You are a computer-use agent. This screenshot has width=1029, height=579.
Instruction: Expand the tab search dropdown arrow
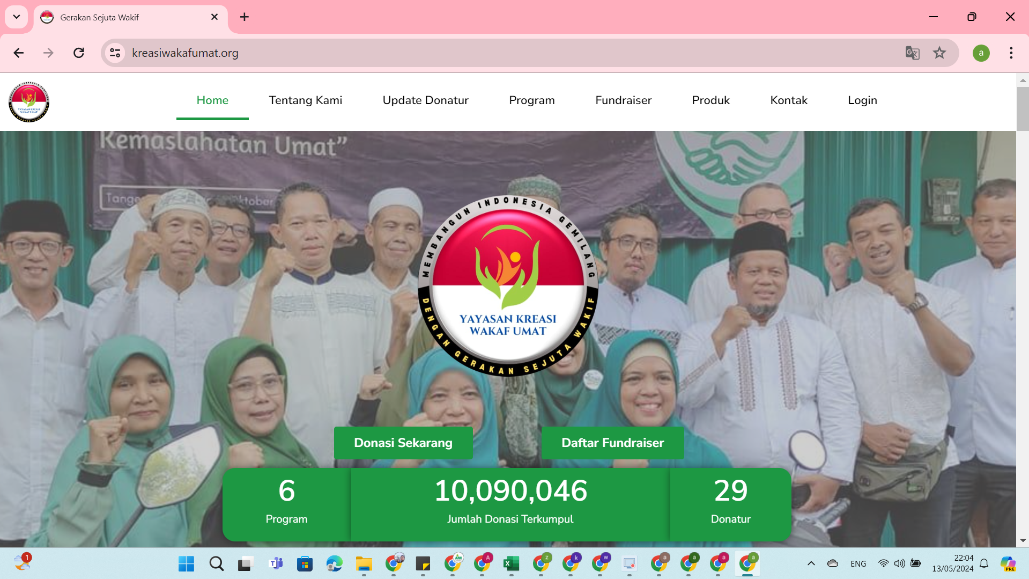[17, 17]
